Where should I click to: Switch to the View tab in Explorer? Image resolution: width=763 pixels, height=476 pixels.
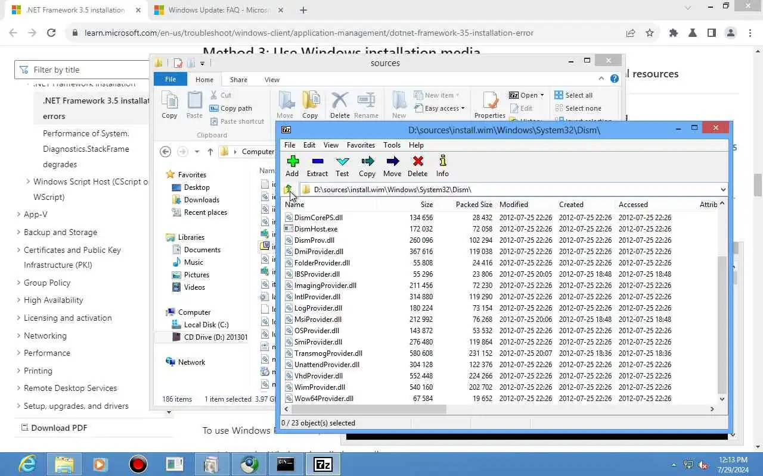pyautogui.click(x=272, y=79)
